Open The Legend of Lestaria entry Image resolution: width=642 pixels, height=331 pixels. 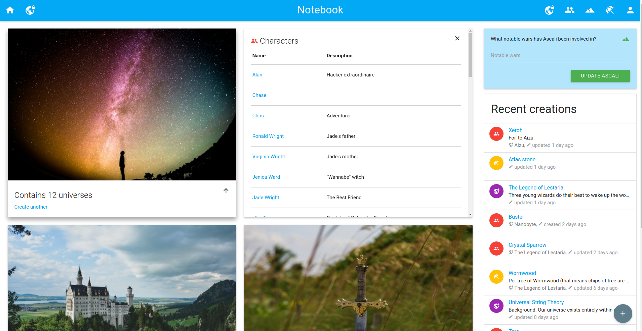click(x=536, y=187)
